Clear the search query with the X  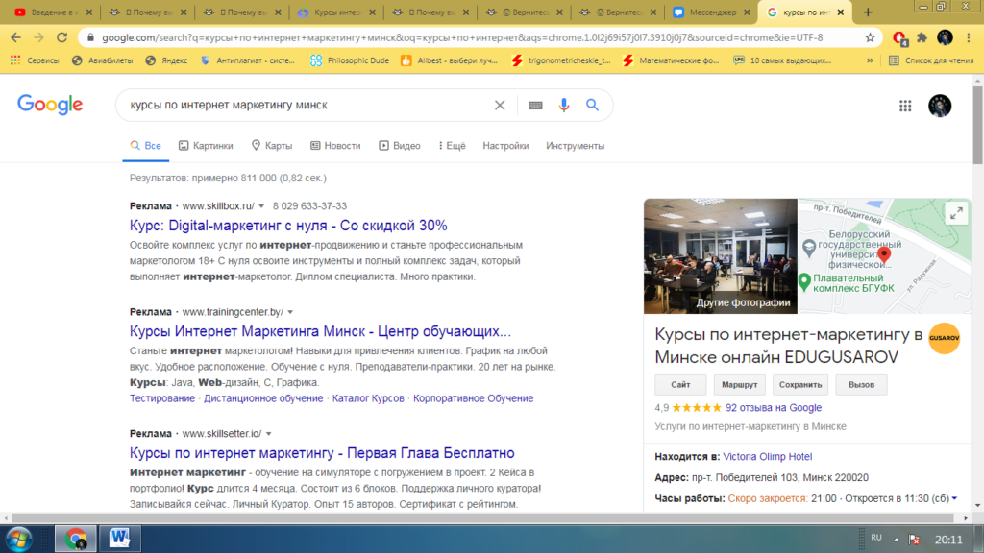pos(500,106)
